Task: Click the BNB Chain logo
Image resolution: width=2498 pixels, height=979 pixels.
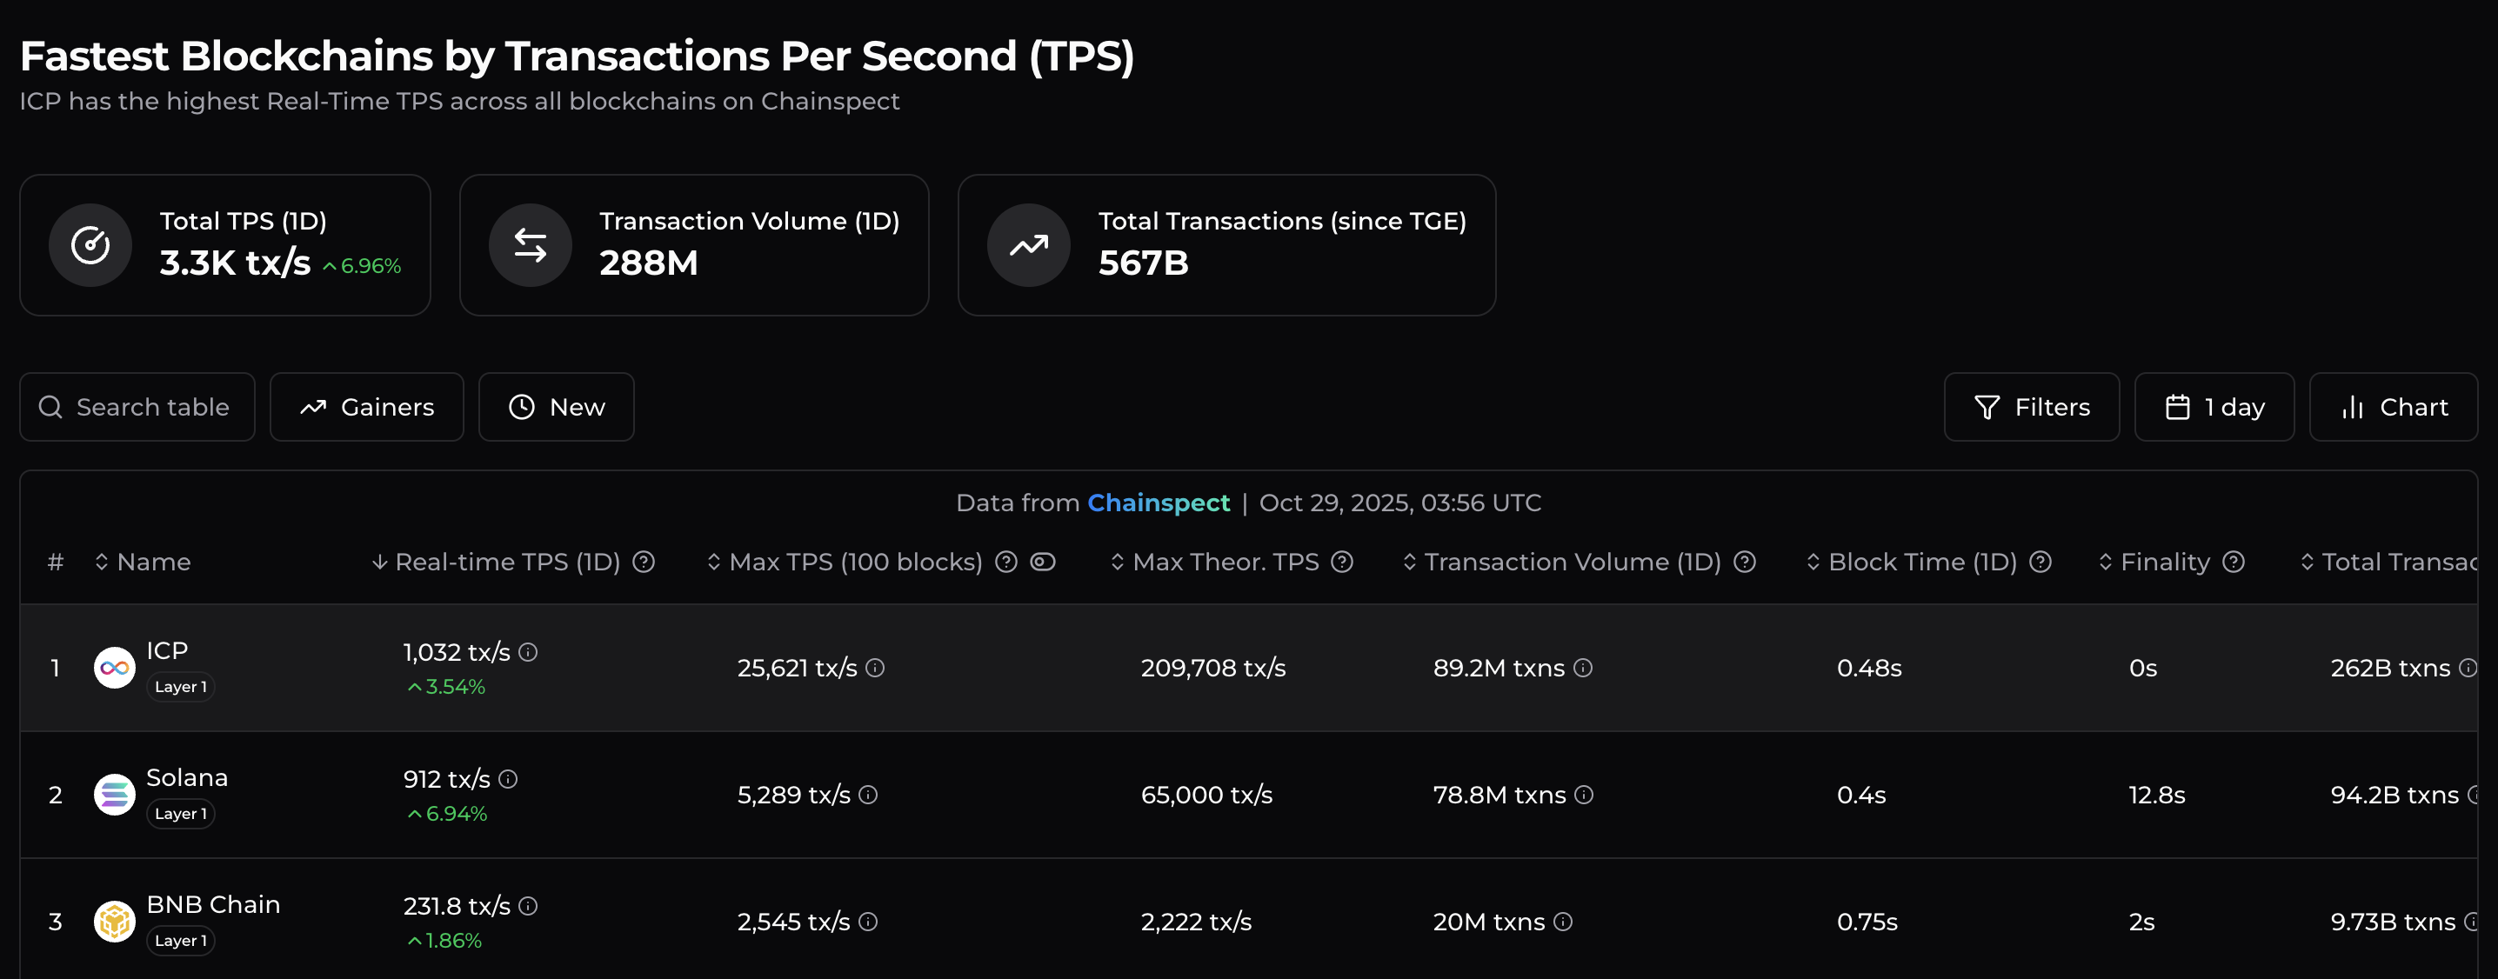Action: [x=113, y=921]
